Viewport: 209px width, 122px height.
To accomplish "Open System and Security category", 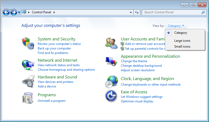I will [56, 39].
